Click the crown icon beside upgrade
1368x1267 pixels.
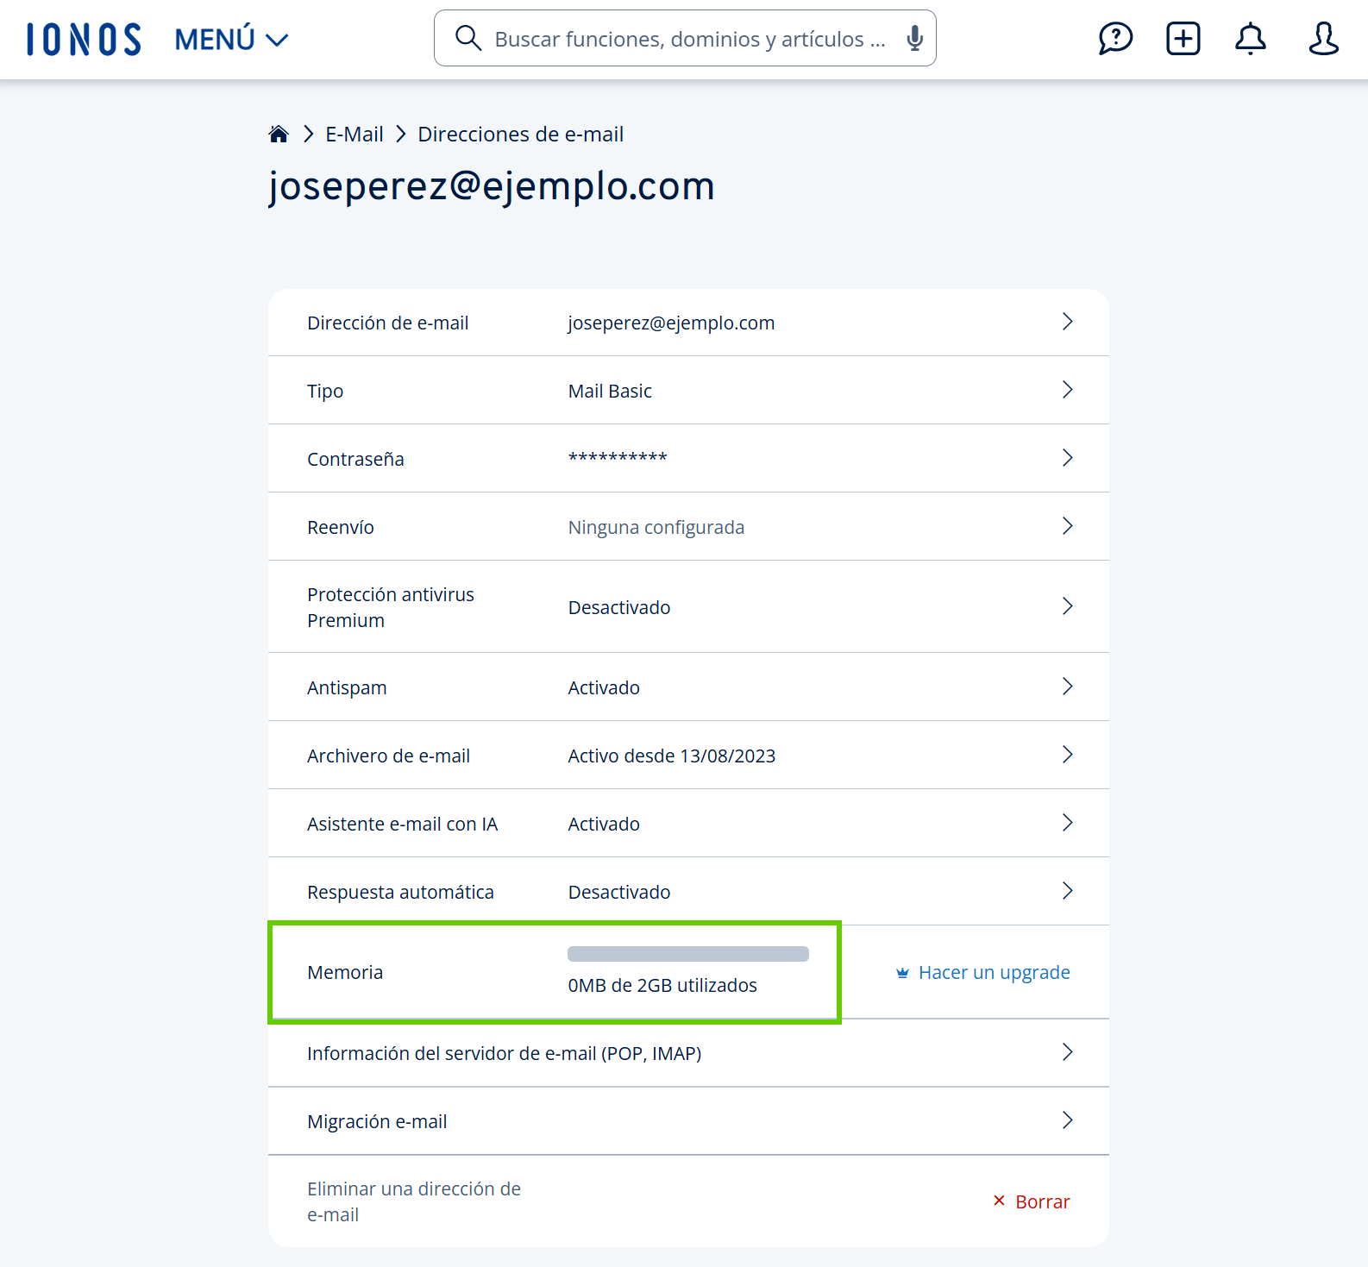pyautogui.click(x=902, y=973)
